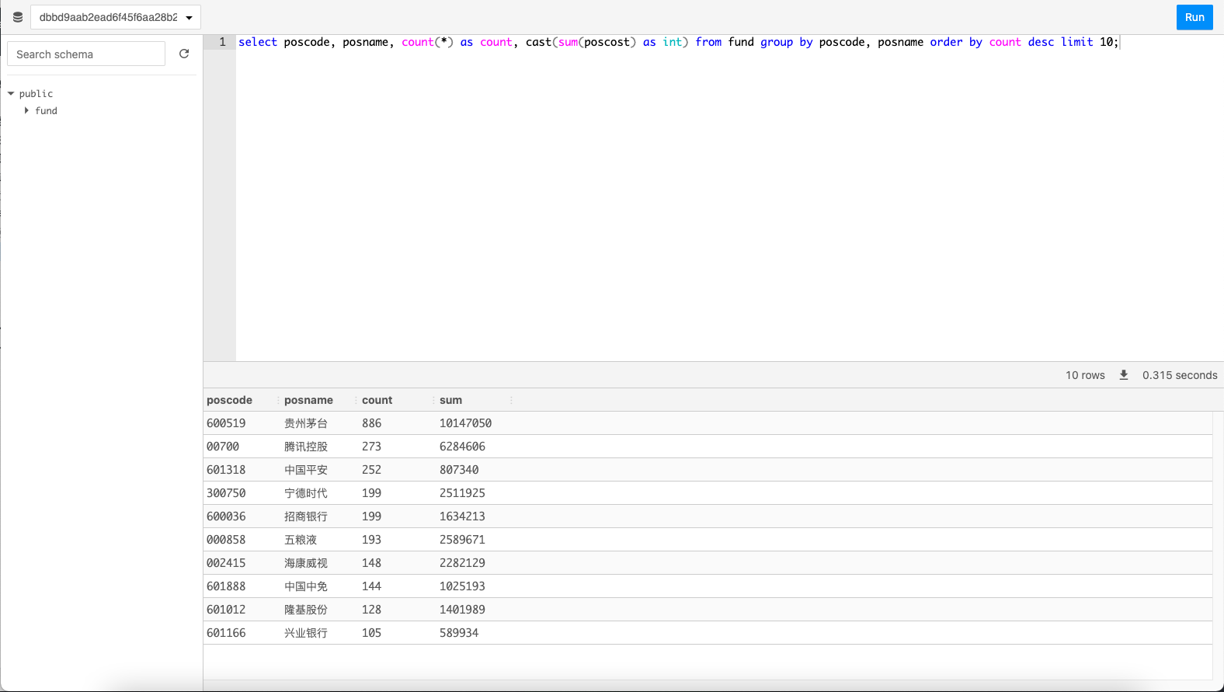Click posname cell 贵州茅台

tap(306, 423)
